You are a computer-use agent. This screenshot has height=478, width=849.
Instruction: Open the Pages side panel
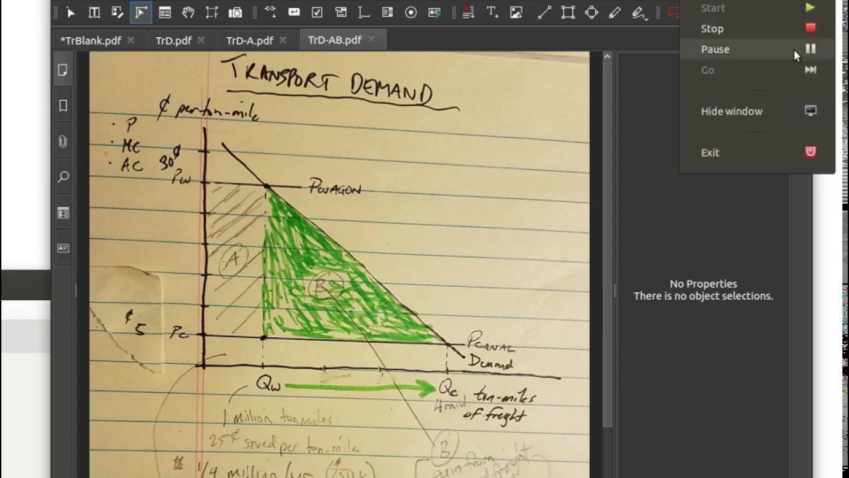63,70
